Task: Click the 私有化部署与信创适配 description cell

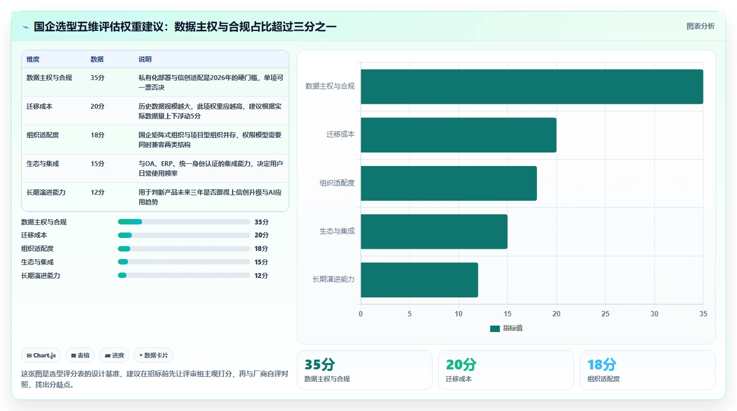Action: click(211, 83)
